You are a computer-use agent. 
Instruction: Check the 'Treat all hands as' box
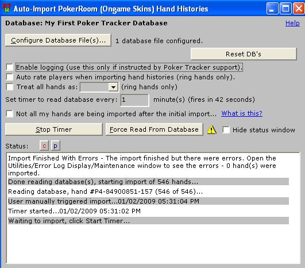pos(10,87)
